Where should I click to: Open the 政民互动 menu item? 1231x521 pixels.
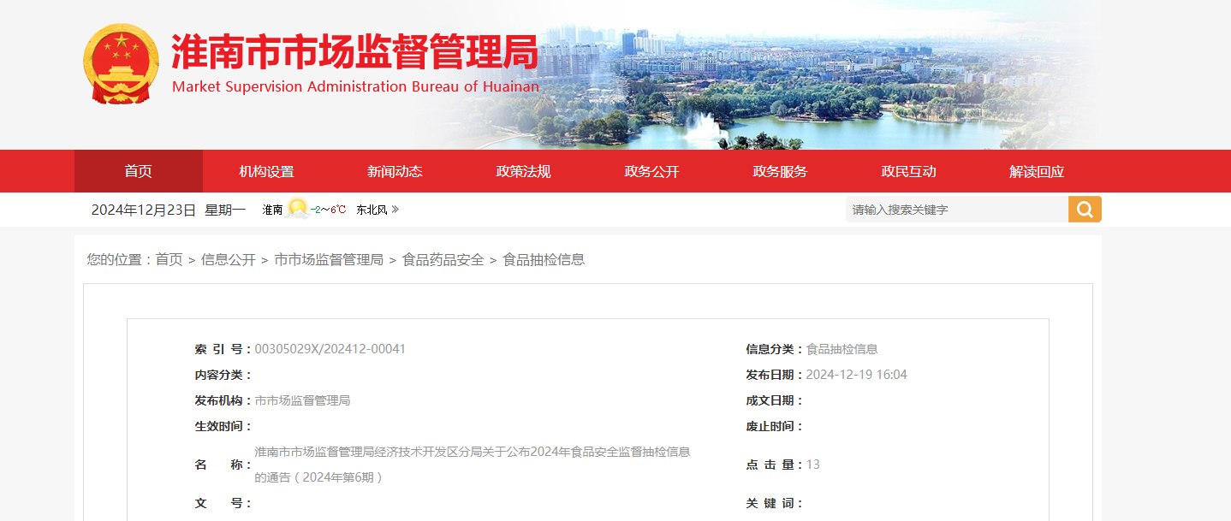pos(908,171)
